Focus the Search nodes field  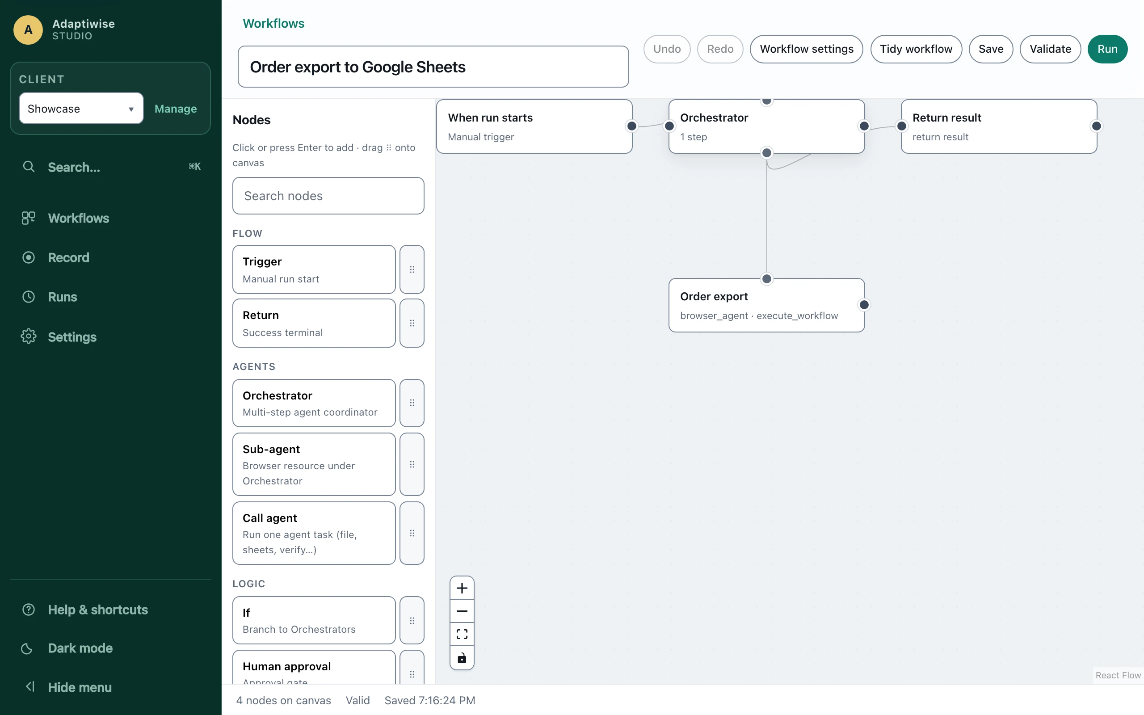328,196
